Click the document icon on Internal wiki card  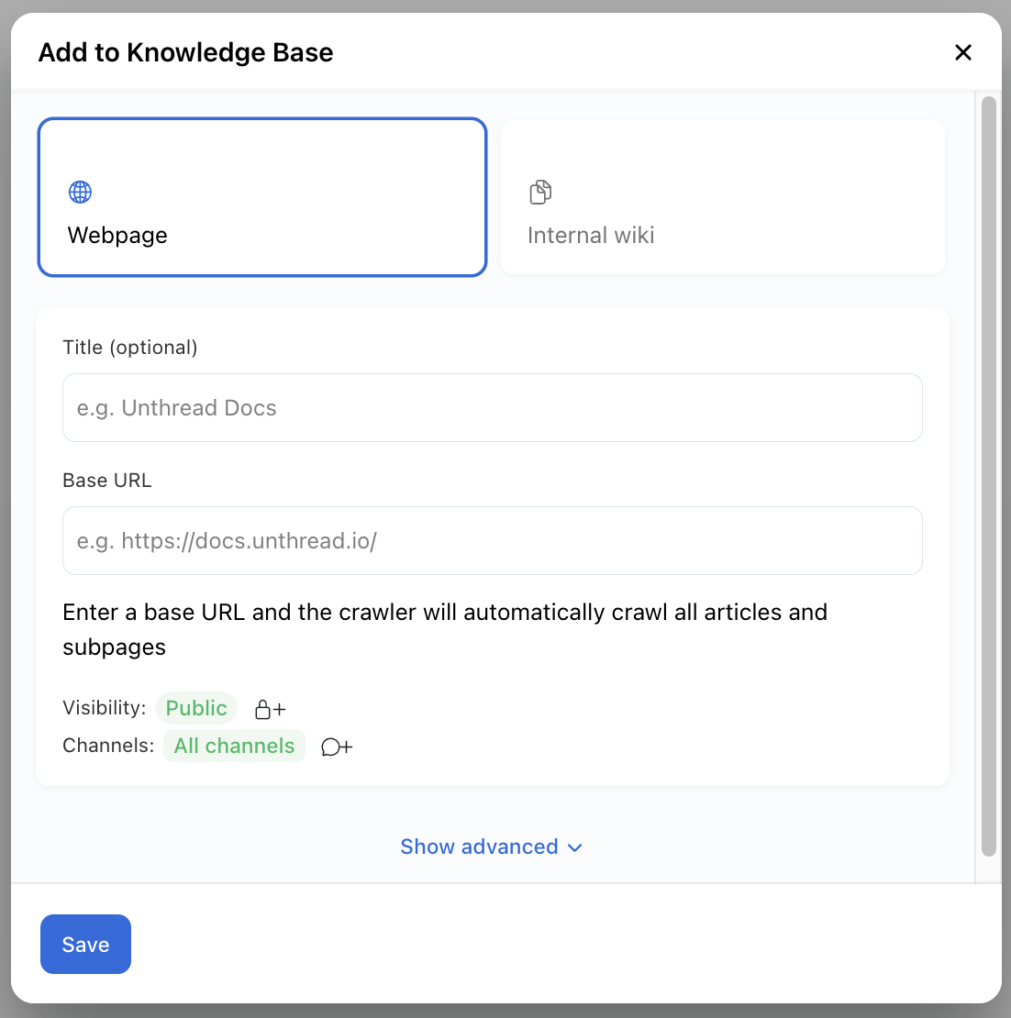click(x=540, y=192)
